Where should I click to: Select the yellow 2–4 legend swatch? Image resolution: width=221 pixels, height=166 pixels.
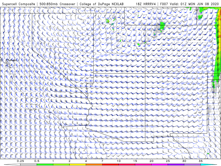pos(78,165)
